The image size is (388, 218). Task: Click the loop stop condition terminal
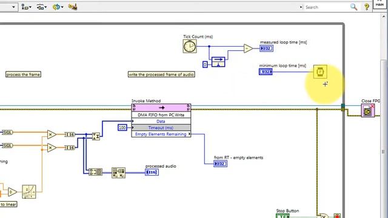337,216
